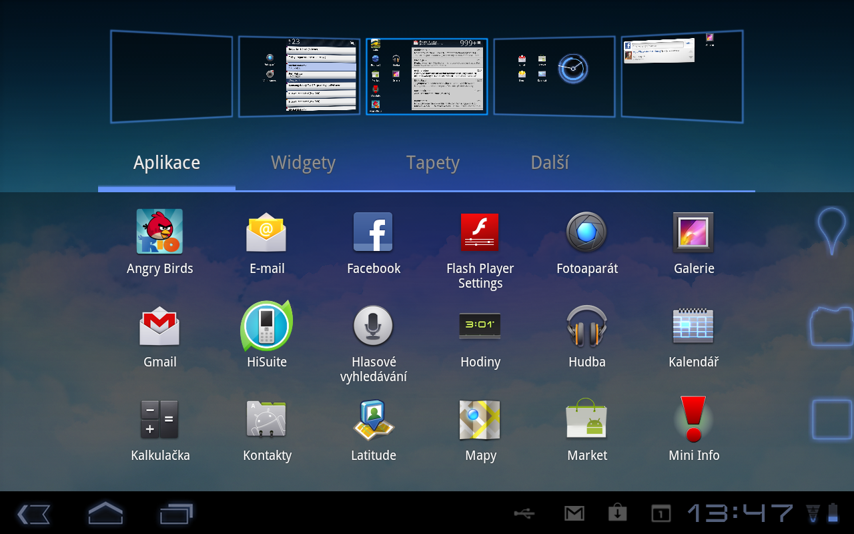Image resolution: width=854 pixels, height=534 pixels.
Task: Open the Angry Birds app
Action: tap(160, 232)
